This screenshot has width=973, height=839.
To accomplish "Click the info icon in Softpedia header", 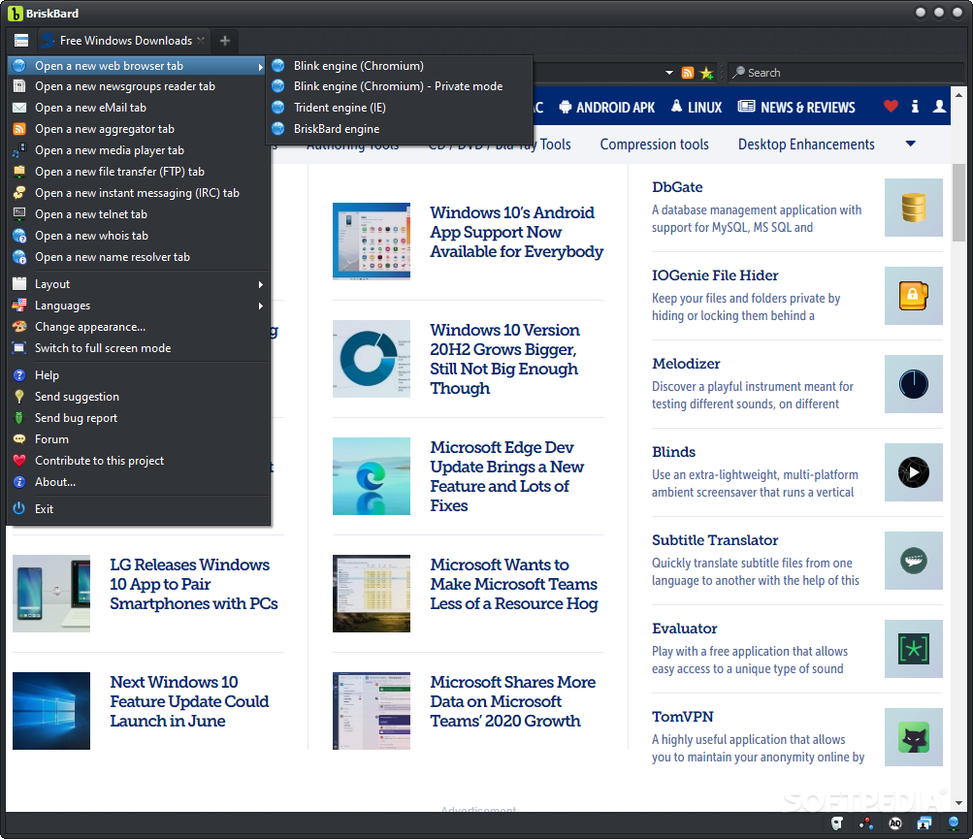I will point(915,107).
